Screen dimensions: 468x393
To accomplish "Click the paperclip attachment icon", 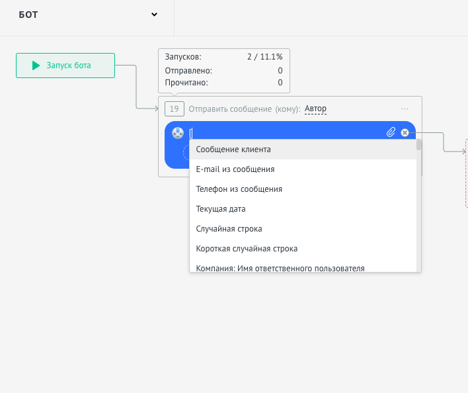I will 391,132.
